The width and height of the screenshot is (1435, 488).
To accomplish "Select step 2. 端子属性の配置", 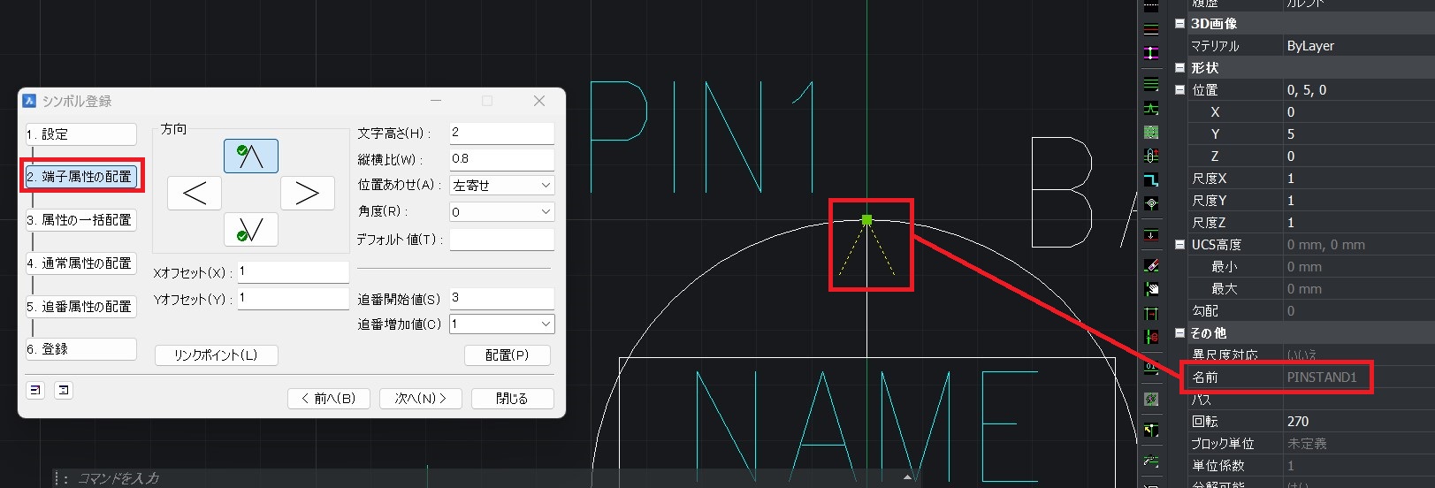I will click(80, 177).
